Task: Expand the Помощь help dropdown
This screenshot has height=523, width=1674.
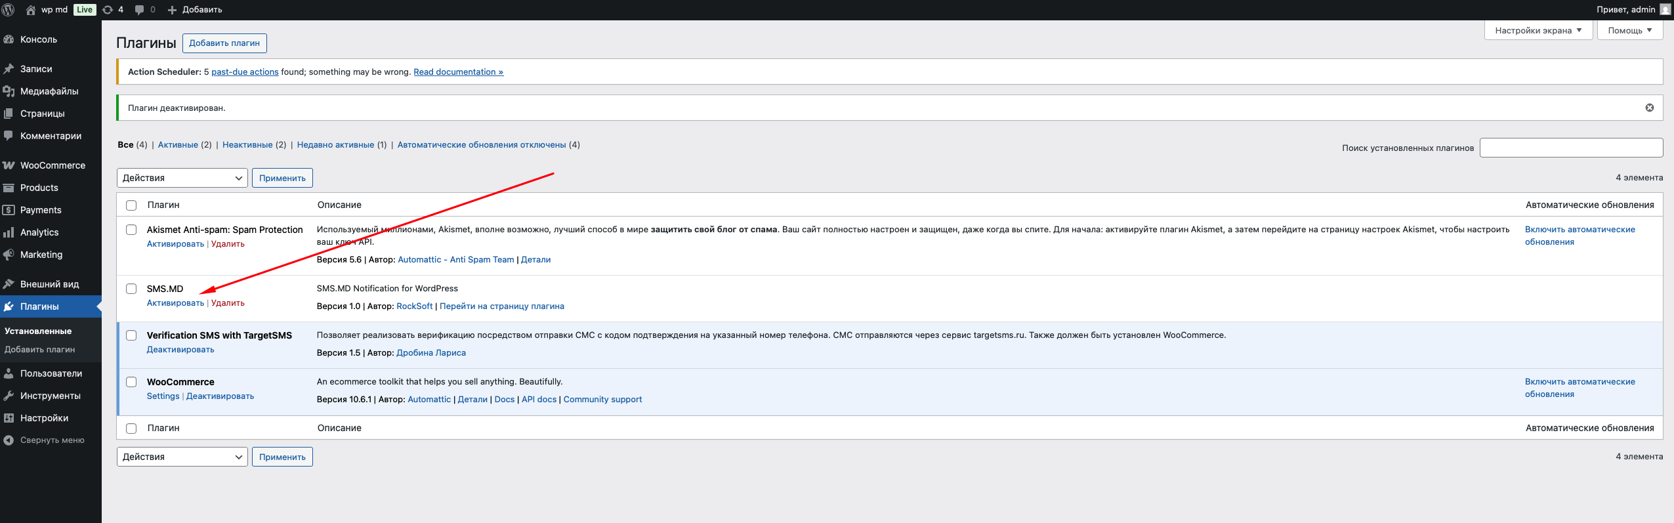Action: click(x=1629, y=30)
